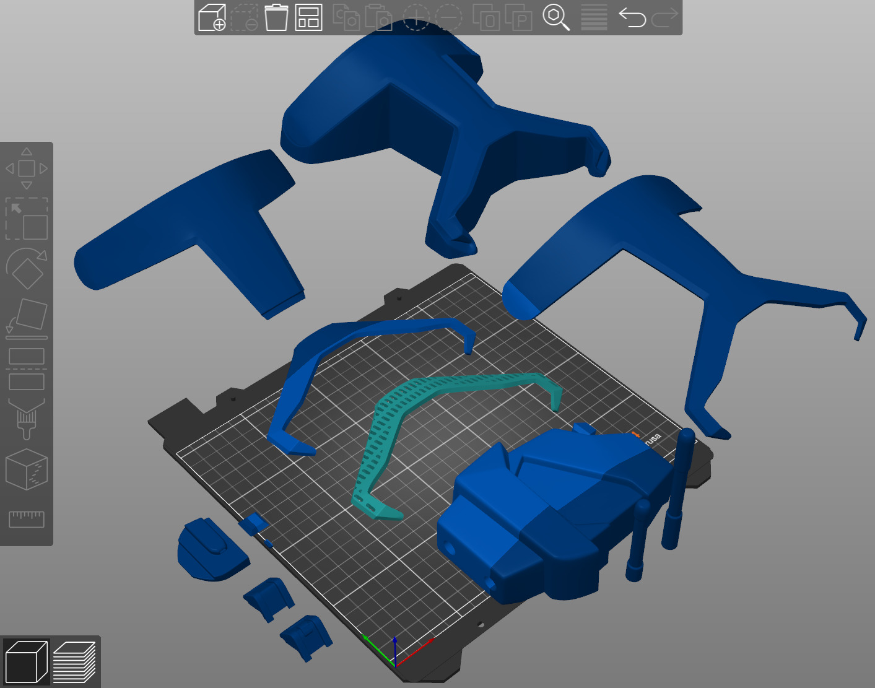This screenshot has height=688, width=875.
Task: Arrange objects on the bed
Action: [x=308, y=17]
